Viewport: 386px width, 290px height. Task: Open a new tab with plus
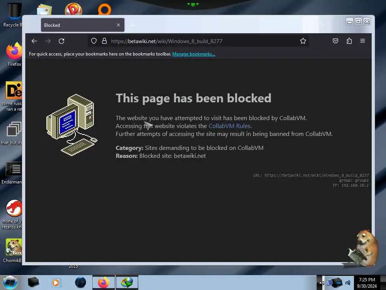132,25
